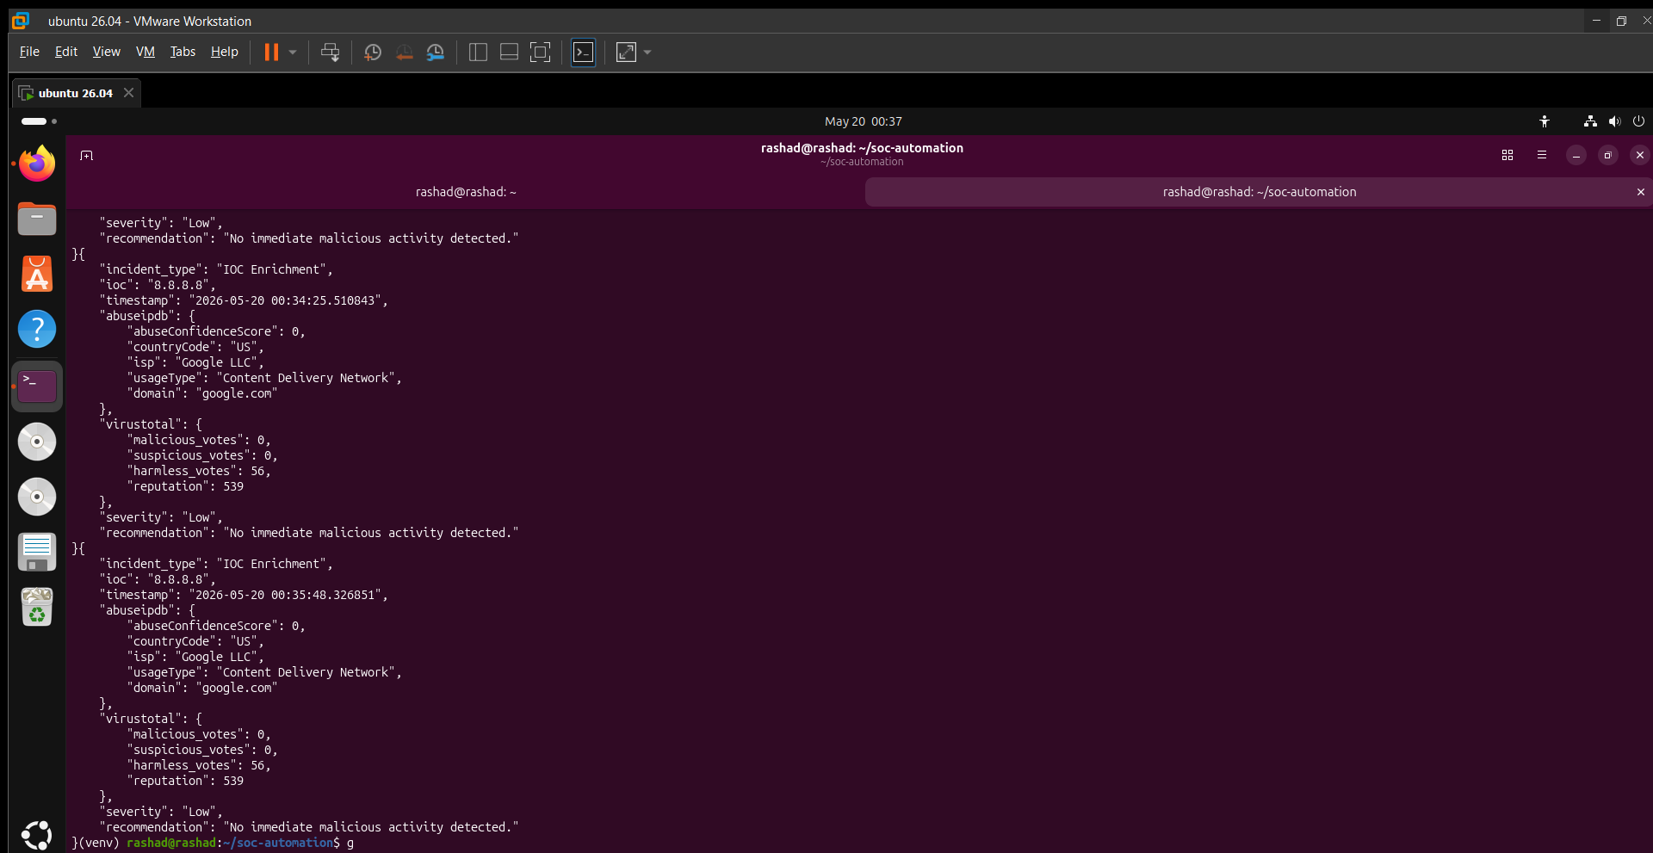The width and height of the screenshot is (1653, 853).
Task: Toggle the thumbnail bar icon in VMware toolbar
Action: (509, 53)
